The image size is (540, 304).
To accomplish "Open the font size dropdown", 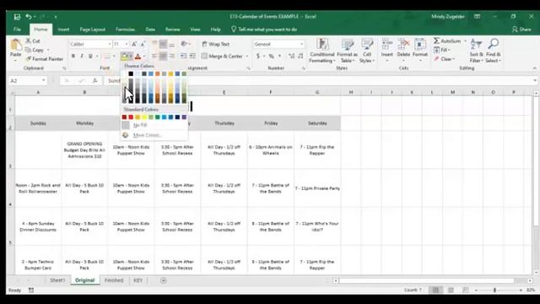I will click(x=127, y=44).
